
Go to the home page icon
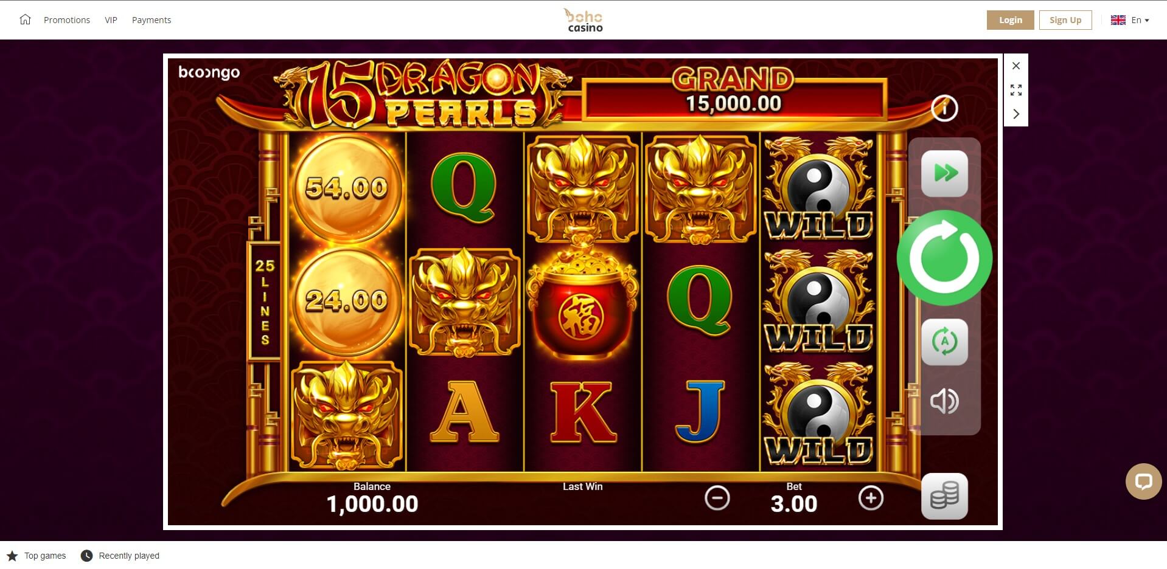[x=25, y=19]
